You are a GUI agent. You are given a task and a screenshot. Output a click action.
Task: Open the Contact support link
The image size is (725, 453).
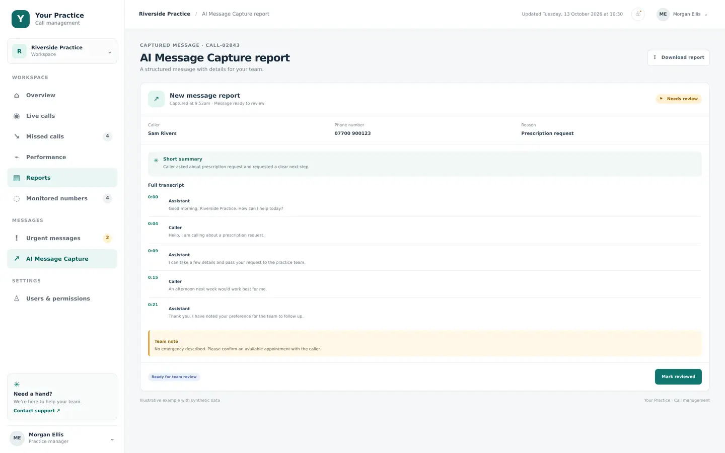(x=37, y=411)
